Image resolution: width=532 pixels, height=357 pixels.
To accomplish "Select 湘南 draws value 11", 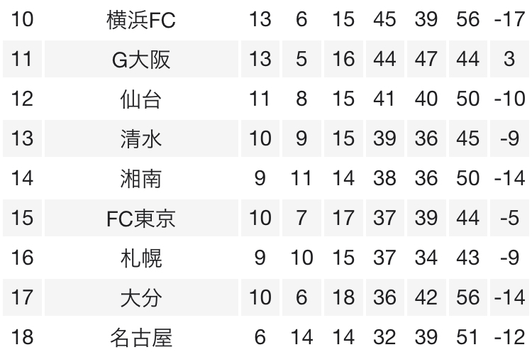I will tap(301, 178).
